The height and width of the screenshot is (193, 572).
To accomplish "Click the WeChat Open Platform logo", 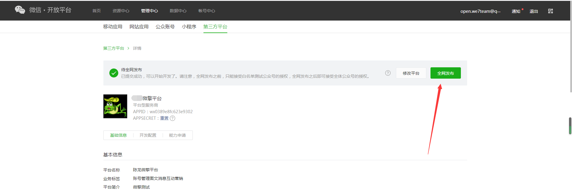I will (x=43, y=10).
